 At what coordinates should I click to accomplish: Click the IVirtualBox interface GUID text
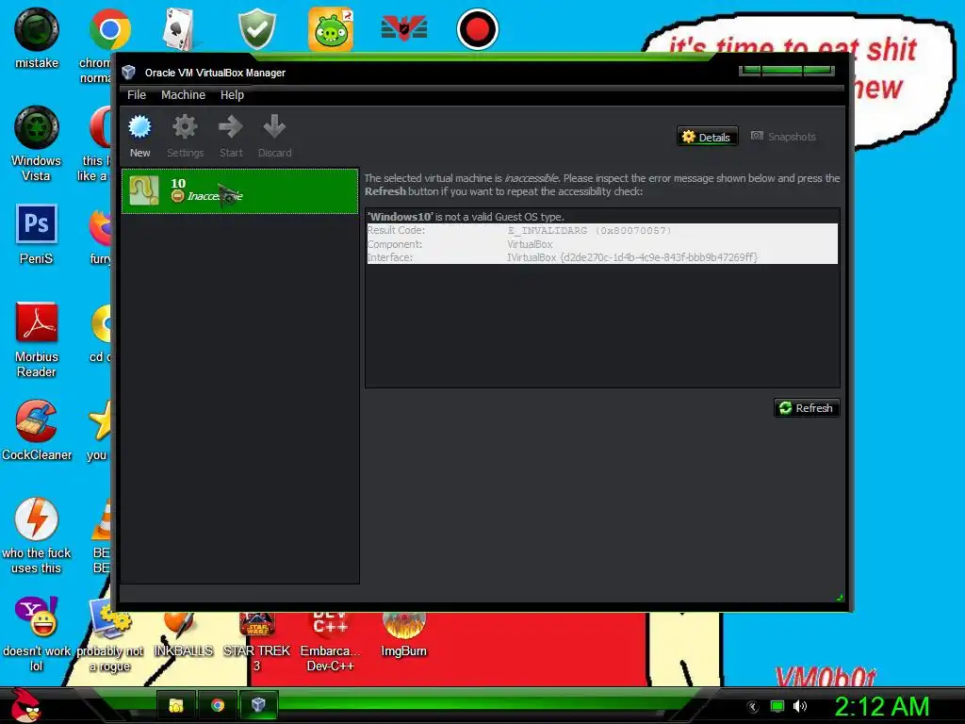pyautogui.click(x=632, y=257)
